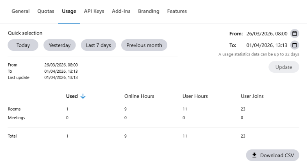The image size is (307, 162).
Task: Open the Features tab
Action: point(177,11)
